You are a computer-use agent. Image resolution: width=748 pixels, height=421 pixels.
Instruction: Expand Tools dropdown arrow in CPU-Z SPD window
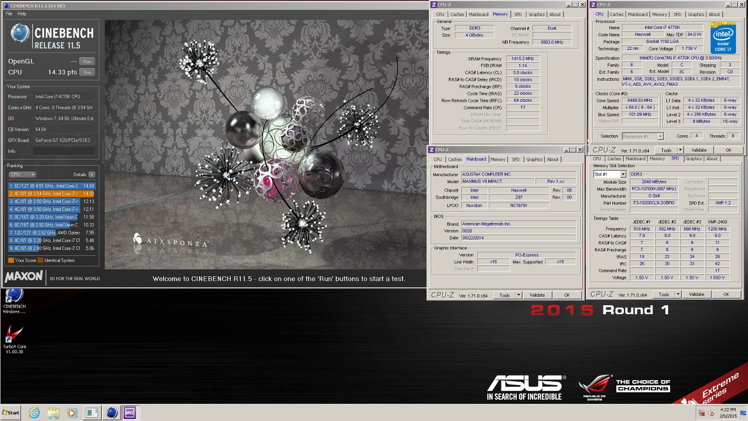(x=678, y=294)
